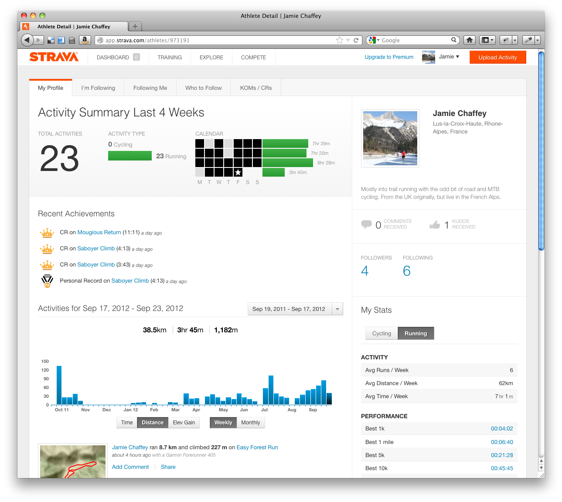This screenshot has width=562, height=502.
Task: Click the Amazon icon in the browser toolbar
Action: [x=85, y=40]
